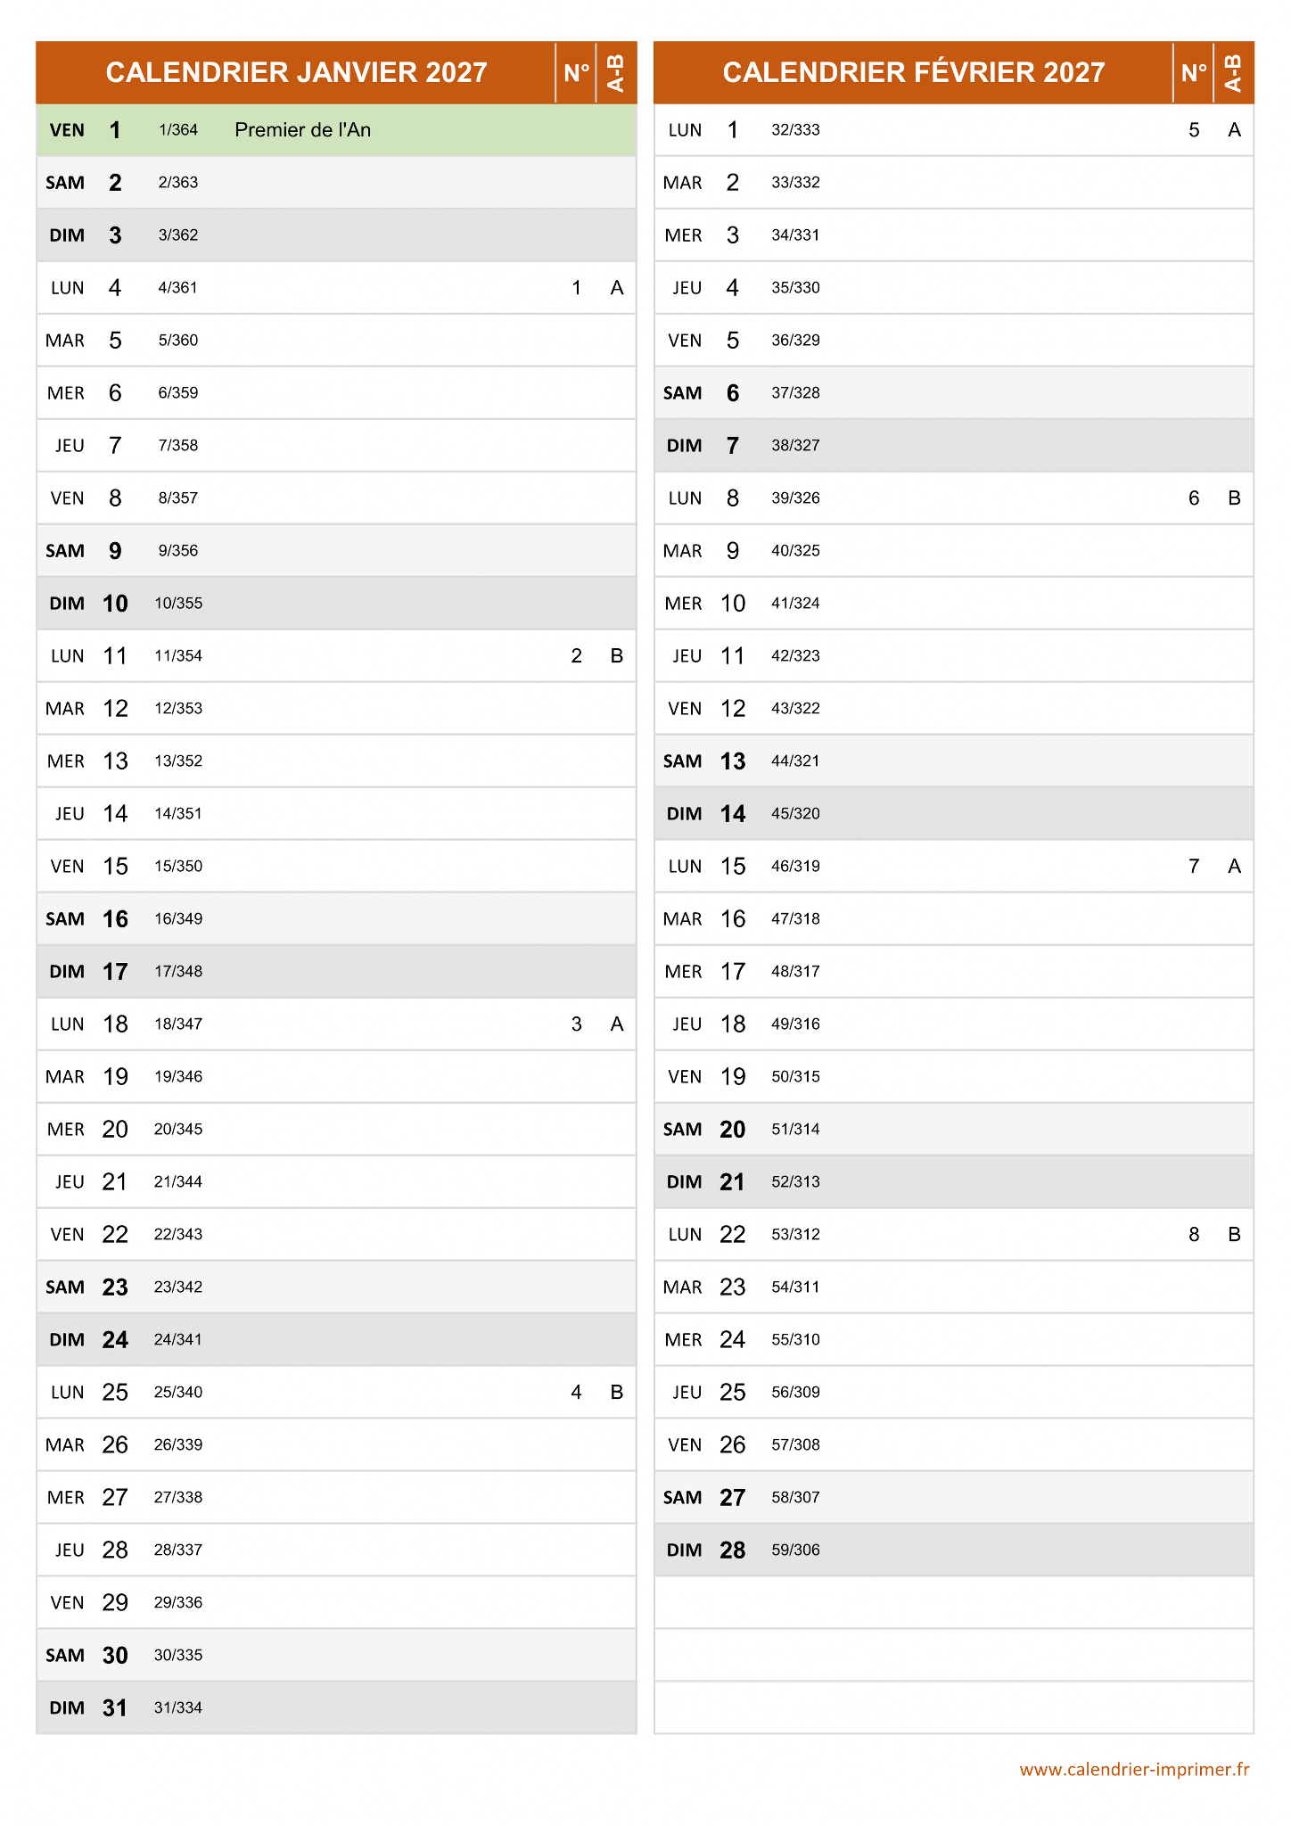The width and height of the screenshot is (1291, 1826).
Task: Click the A-B column header in February
Action: 1234,72
